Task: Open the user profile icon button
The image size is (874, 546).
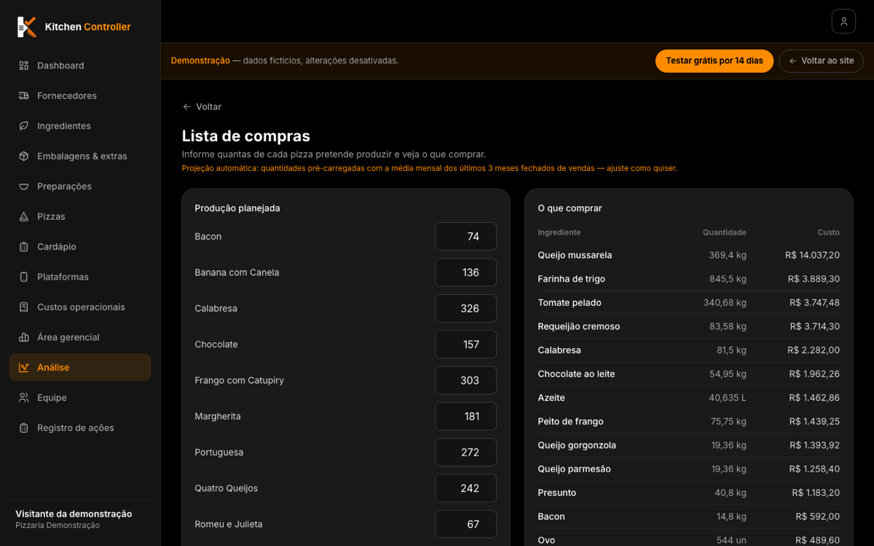Action: [x=843, y=21]
